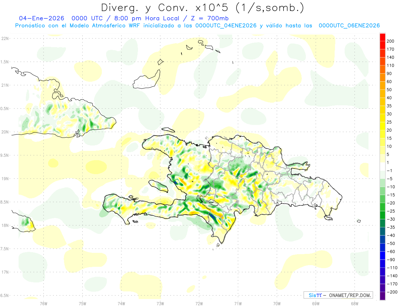Screen dimensions: 398x308
Task: Click the '73W' longitude label
Action: point(160,303)
